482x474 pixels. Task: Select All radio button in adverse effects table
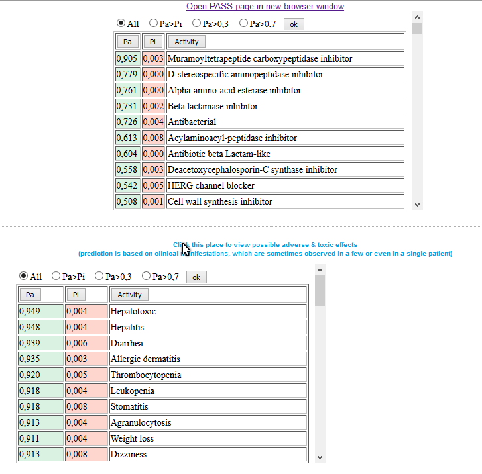click(x=23, y=276)
